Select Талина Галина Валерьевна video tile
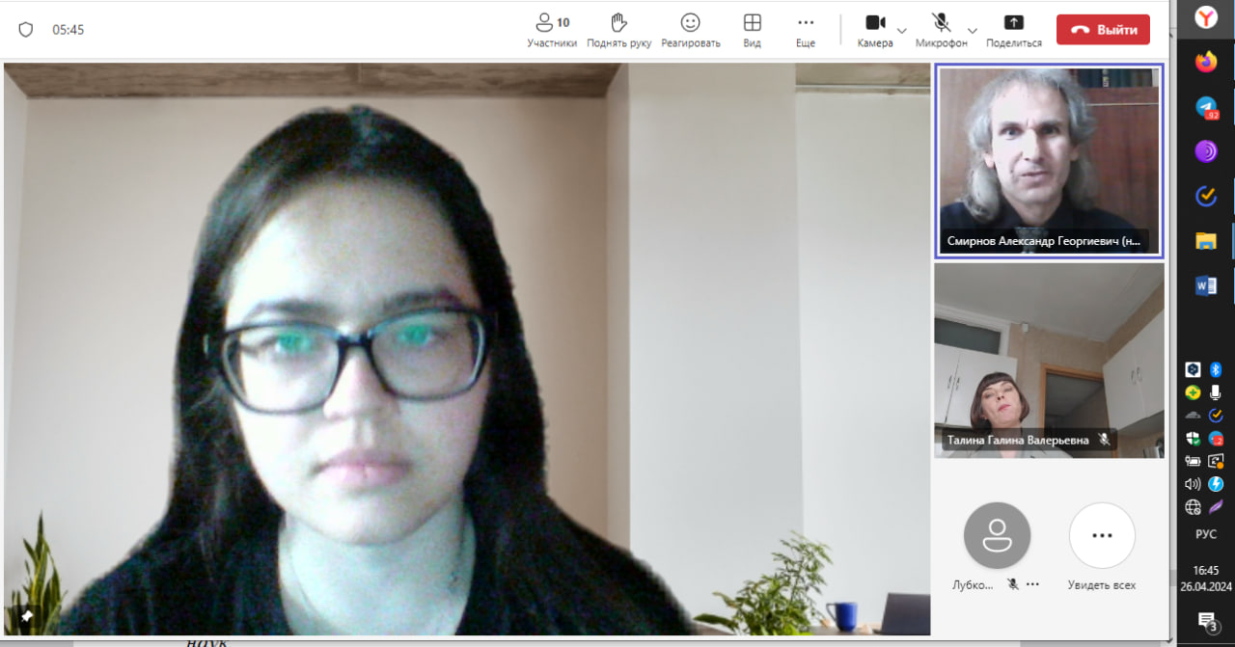The width and height of the screenshot is (1235, 647). 1049,361
